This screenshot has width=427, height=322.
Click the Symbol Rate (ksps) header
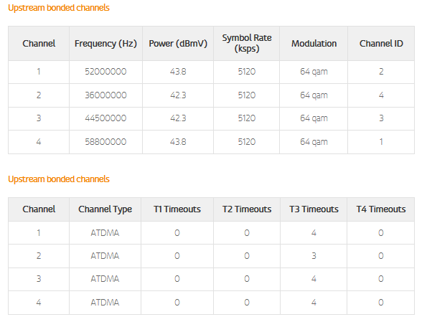pos(247,43)
